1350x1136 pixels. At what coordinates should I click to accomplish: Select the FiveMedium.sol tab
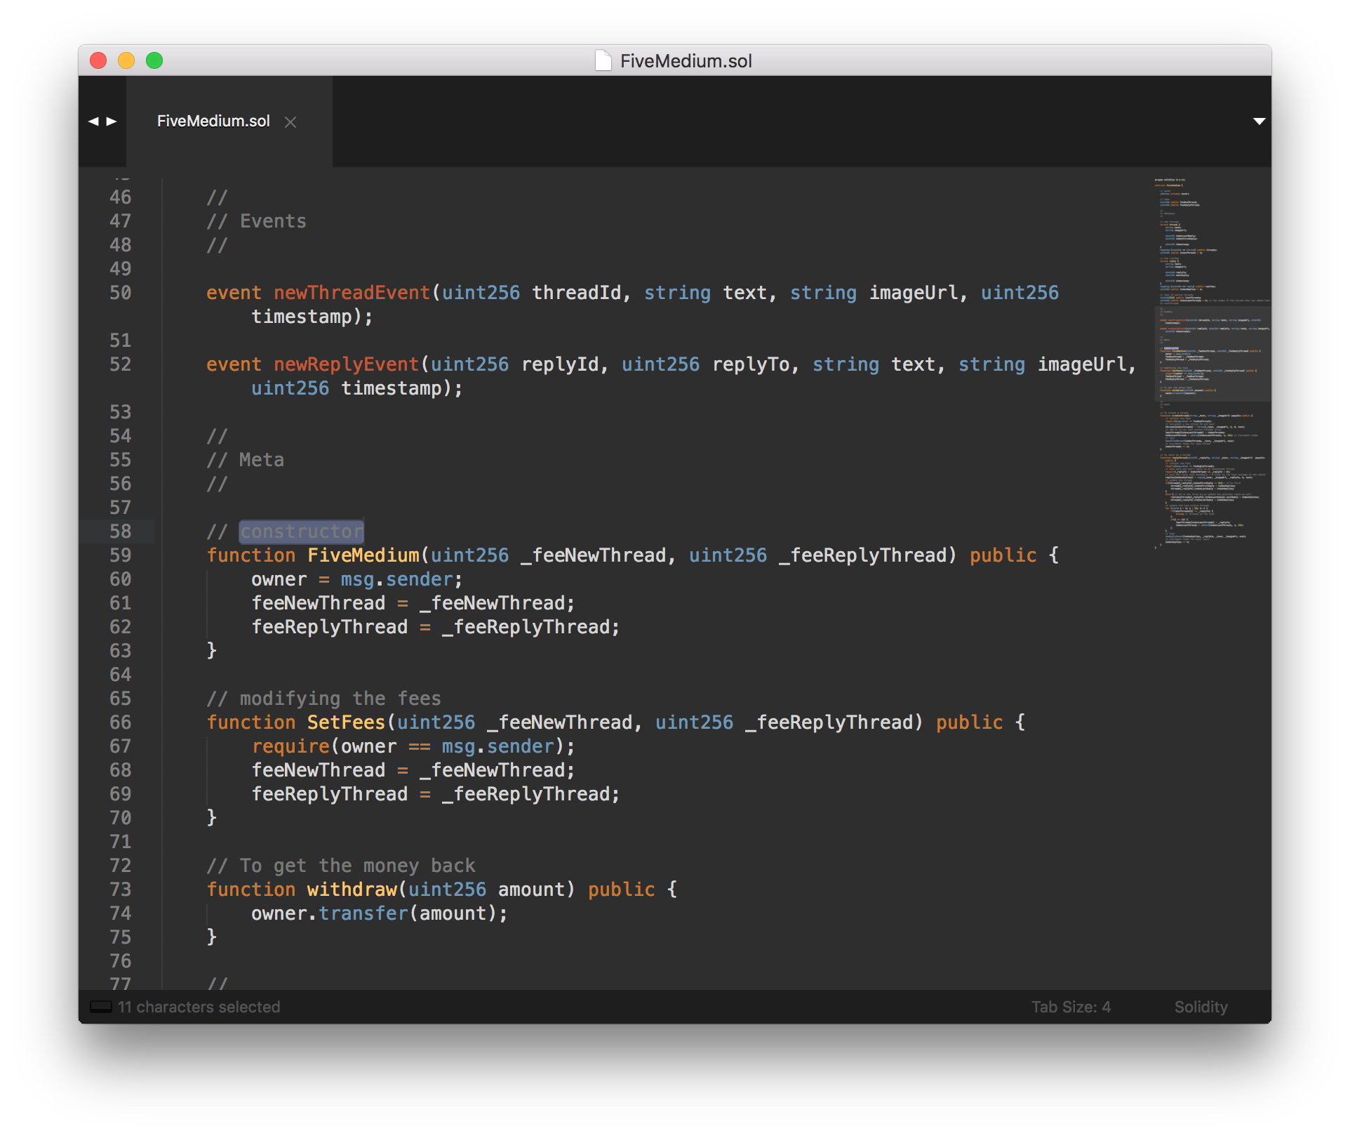point(213,121)
